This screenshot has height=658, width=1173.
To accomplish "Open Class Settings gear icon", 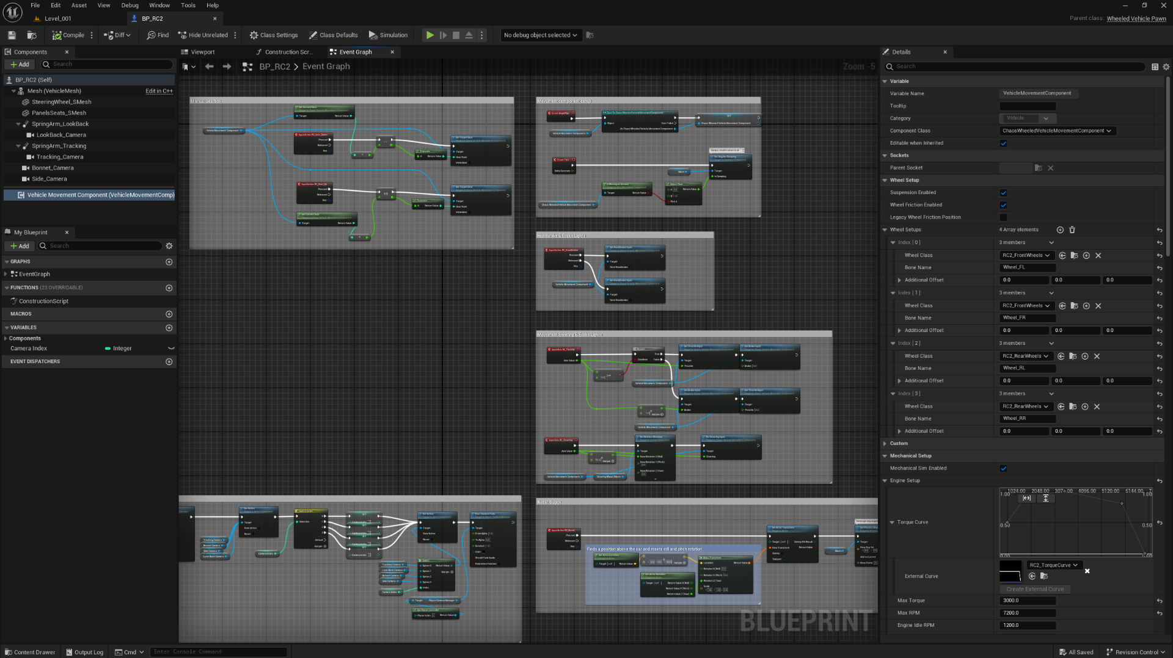I will (x=254, y=35).
